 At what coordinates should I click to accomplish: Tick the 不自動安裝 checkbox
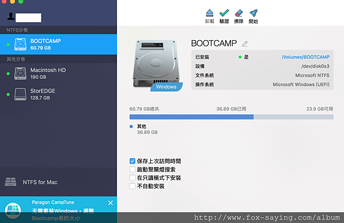click(132, 186)
